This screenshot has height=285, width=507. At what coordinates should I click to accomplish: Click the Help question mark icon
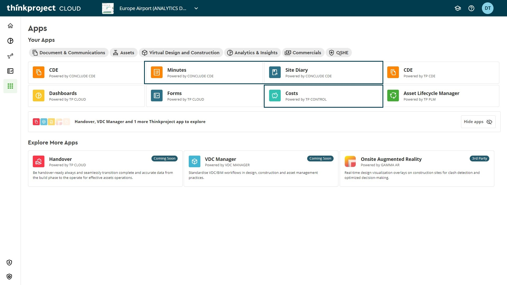pos(471,8)
